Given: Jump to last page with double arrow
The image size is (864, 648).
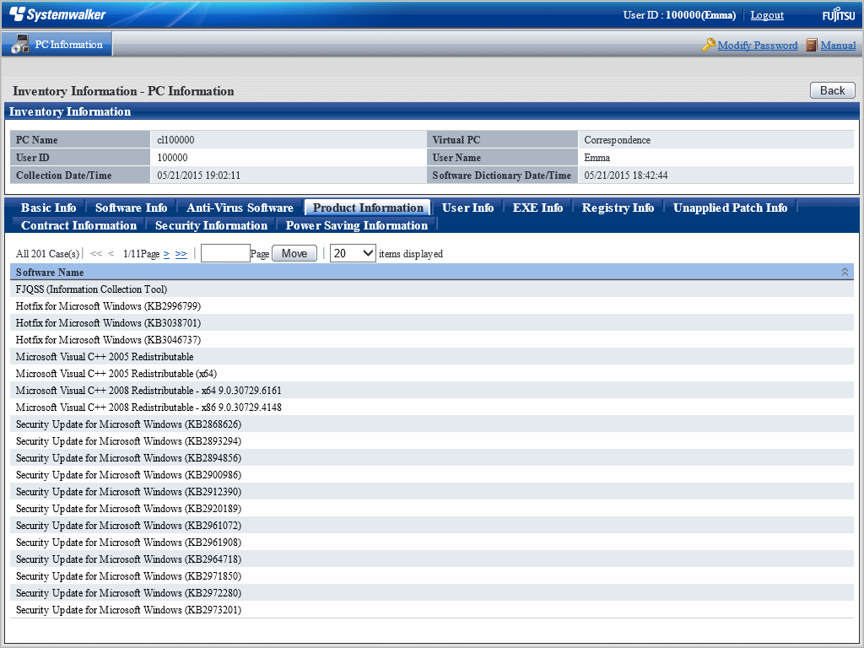Looking at the screenshot, I should (x=181, y=254).
